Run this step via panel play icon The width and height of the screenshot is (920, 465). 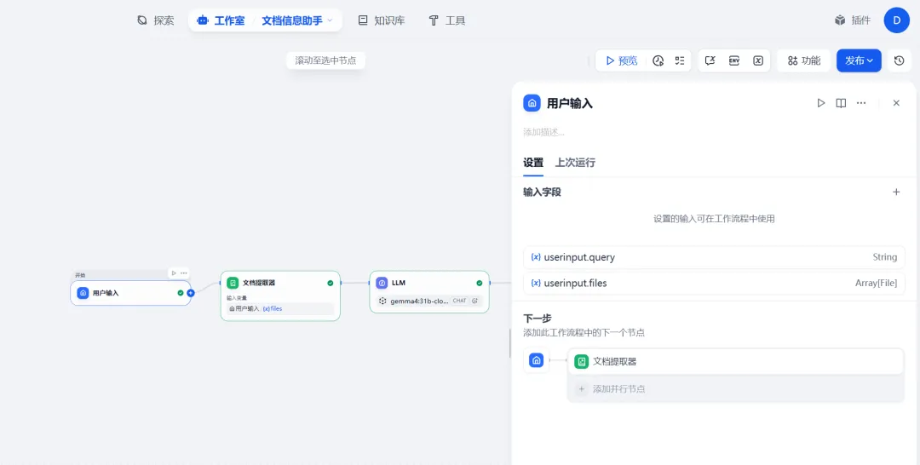coord(821,103)
